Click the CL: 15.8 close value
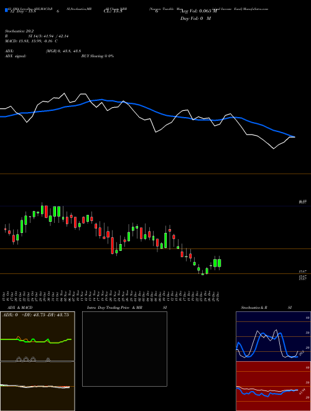 [x=113, y=11]
